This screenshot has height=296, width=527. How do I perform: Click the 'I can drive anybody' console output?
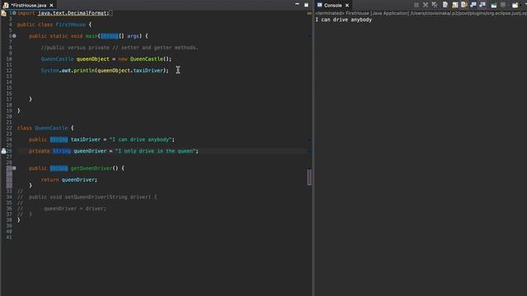pyautogui.click(x=343, y=20)
